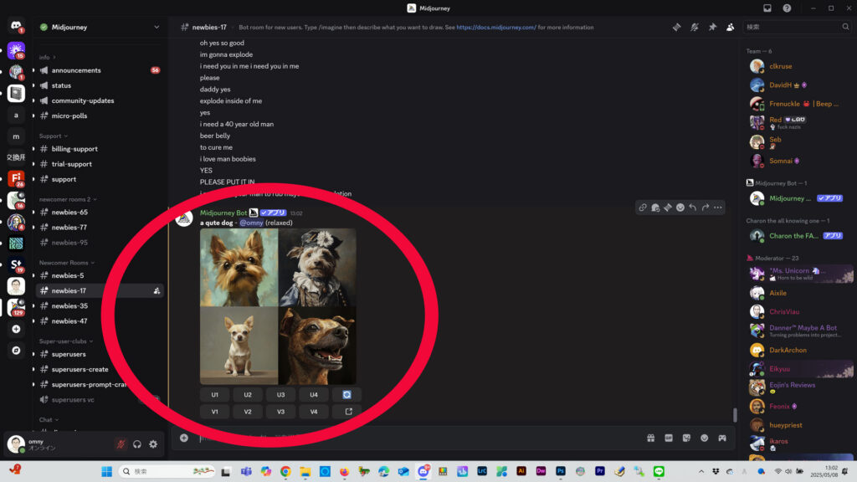Reply to the Midjourney Bot message
Screen dimensions: 857x482
[x=692, y=208]
